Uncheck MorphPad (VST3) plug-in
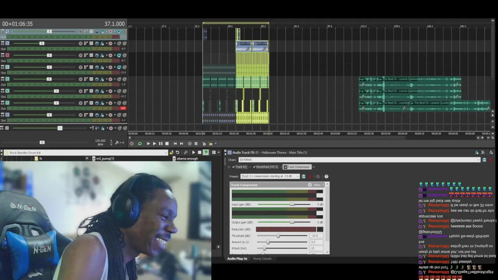498x280 pixels. click(x=254, y=167)
